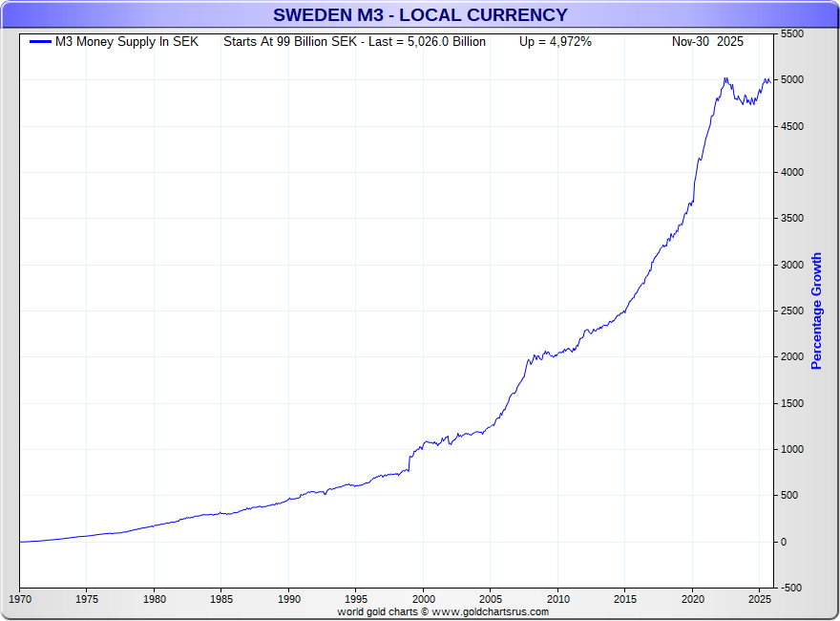This screenshot has height=621, width=840.
Task: Select the 2000 year marker on x-axis
Action: [x=423, y=600]
